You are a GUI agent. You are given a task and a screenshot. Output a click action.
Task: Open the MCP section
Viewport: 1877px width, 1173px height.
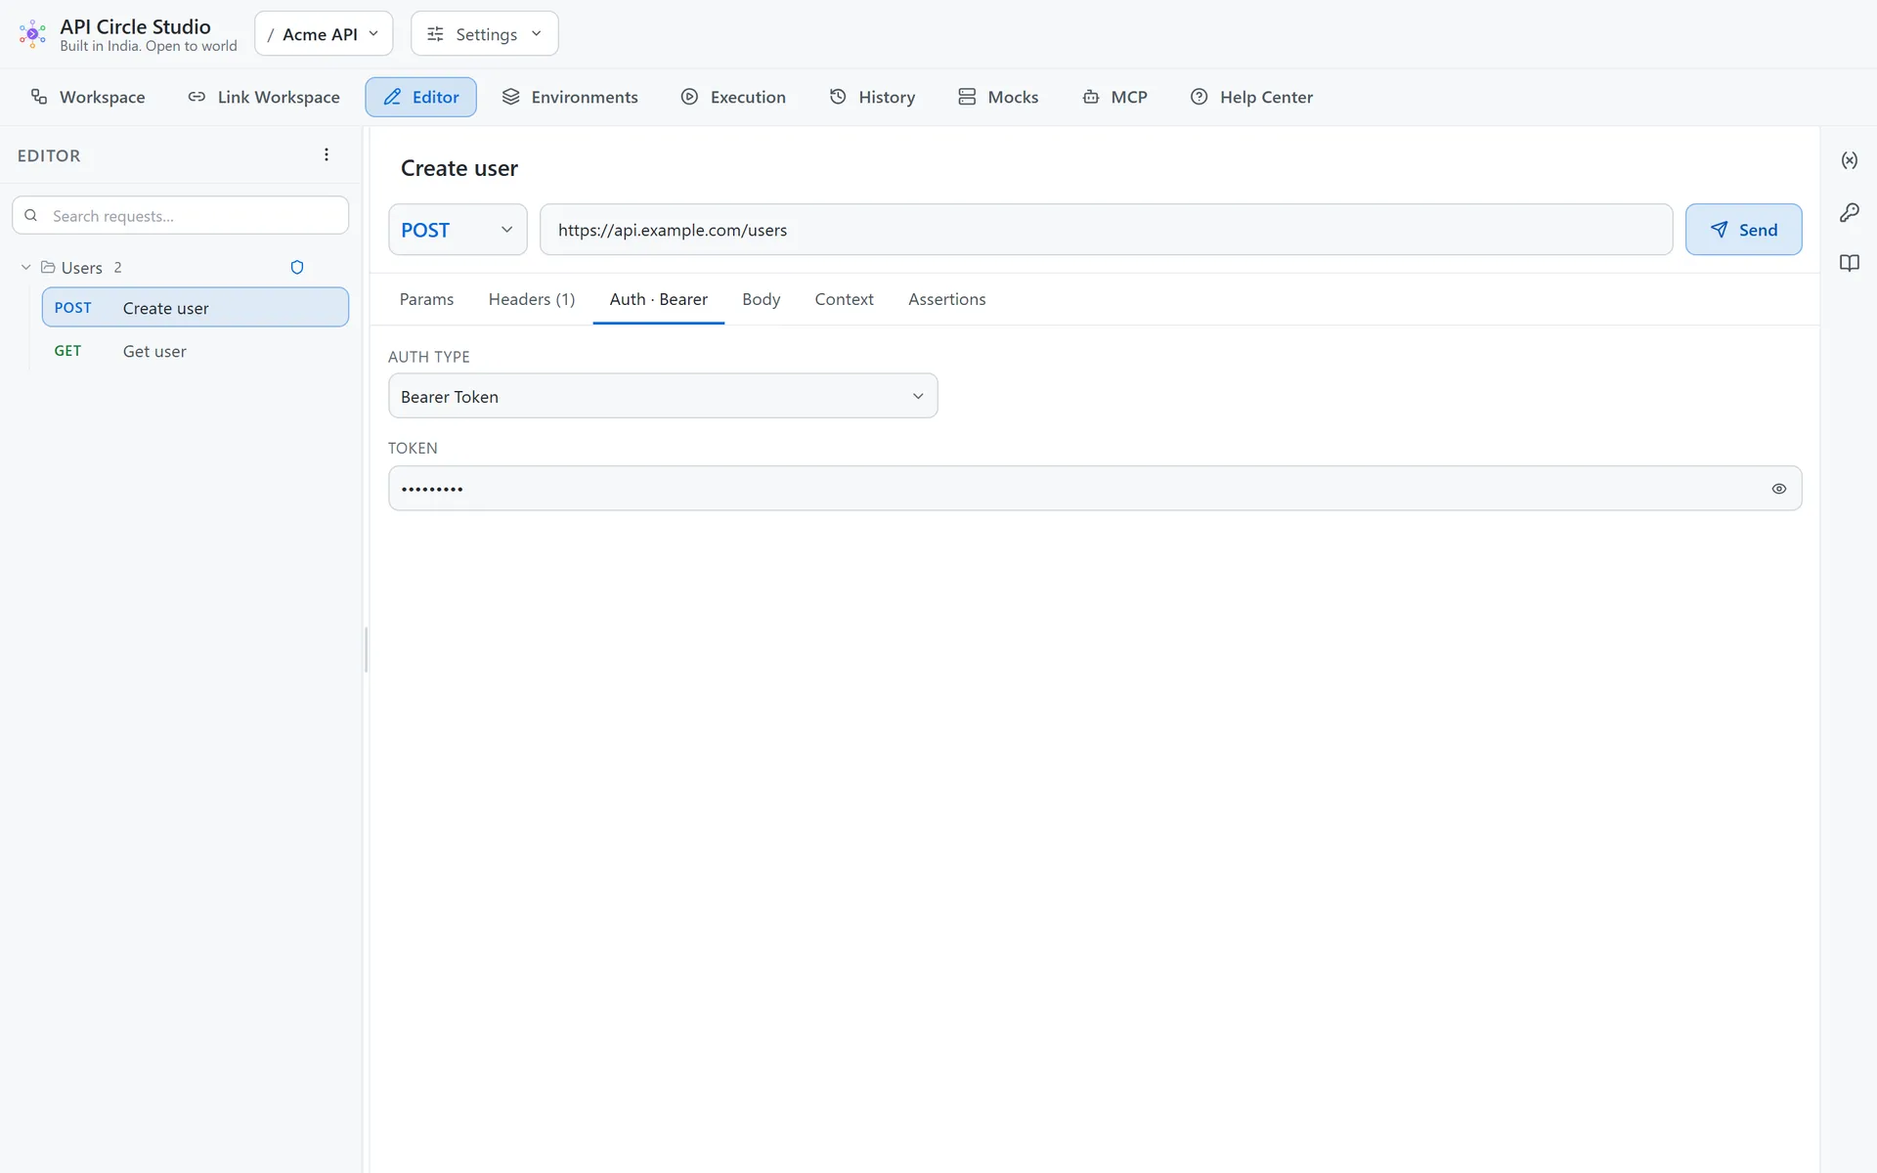point(1114,97)
